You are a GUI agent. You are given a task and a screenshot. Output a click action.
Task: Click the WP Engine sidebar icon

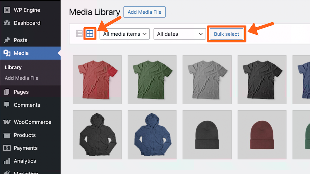pos(7,10)
